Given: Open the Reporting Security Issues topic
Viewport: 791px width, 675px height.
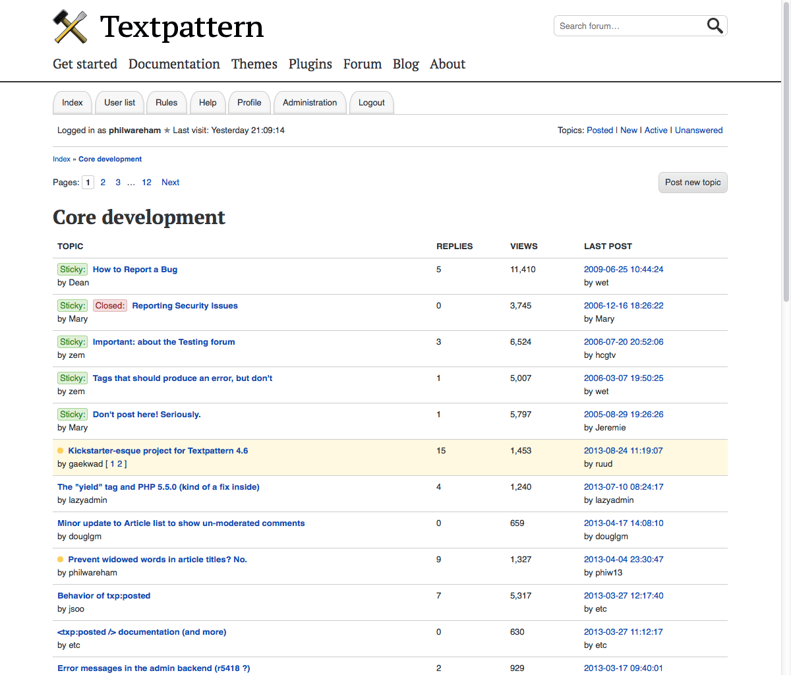Looking at the screenshot, I should click(x=185, y=306).
